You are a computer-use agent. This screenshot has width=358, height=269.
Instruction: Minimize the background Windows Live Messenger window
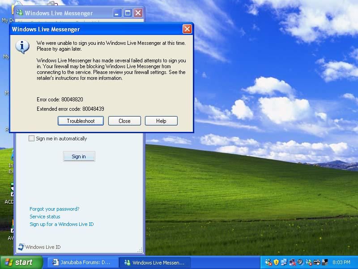click(x=117, y=13)
